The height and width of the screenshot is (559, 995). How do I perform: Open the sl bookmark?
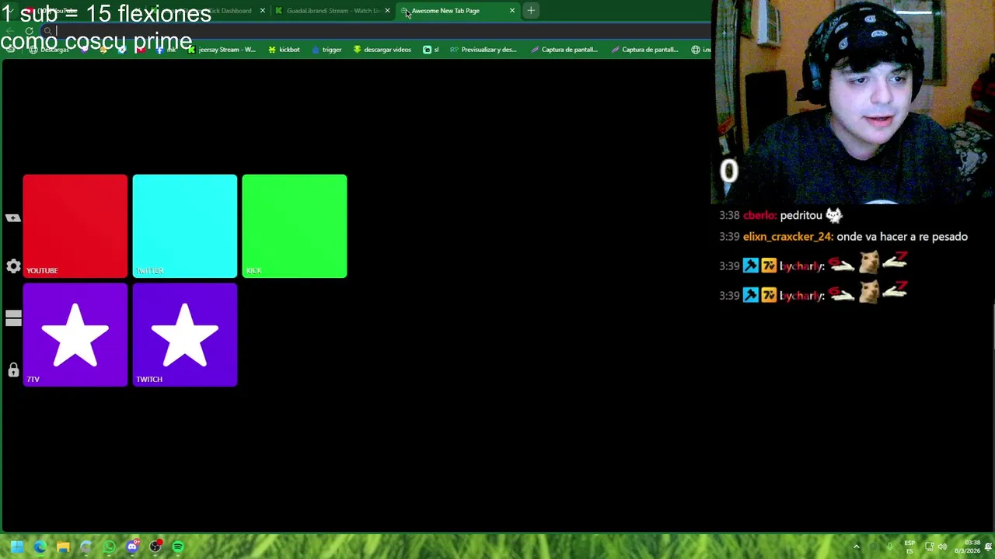click(431, 50)
